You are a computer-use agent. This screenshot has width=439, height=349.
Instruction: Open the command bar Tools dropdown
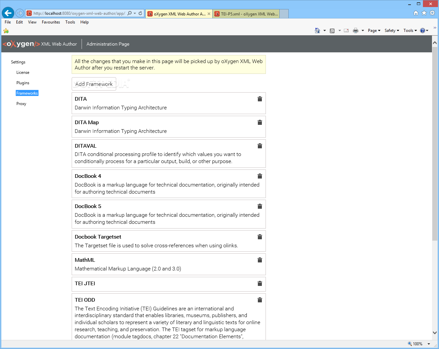point(410,31)
